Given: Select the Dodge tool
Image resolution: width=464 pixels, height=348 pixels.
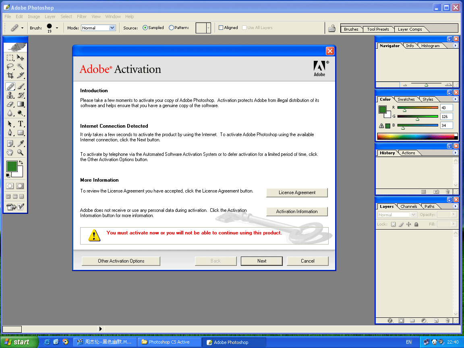Looking at the screenshot, I should [21, 113].
